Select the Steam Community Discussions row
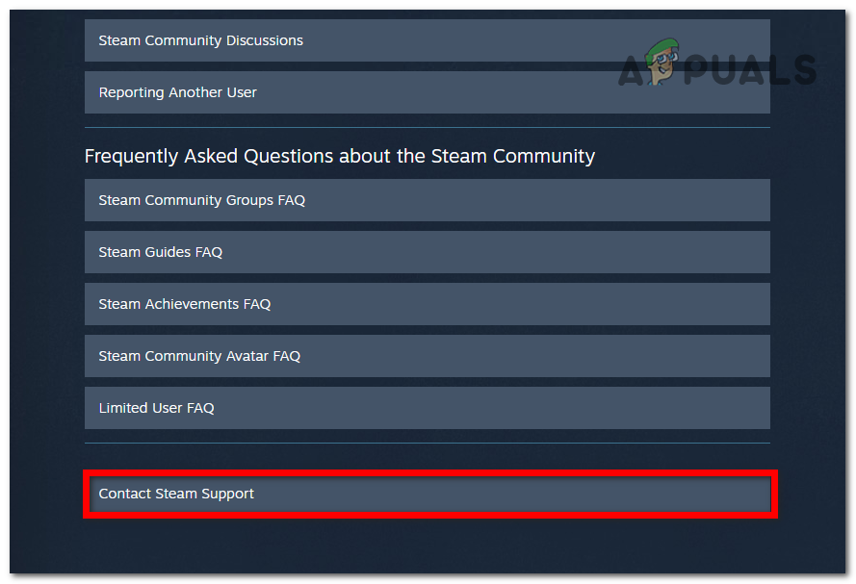 pyautogui.click(x=428, y=40)
